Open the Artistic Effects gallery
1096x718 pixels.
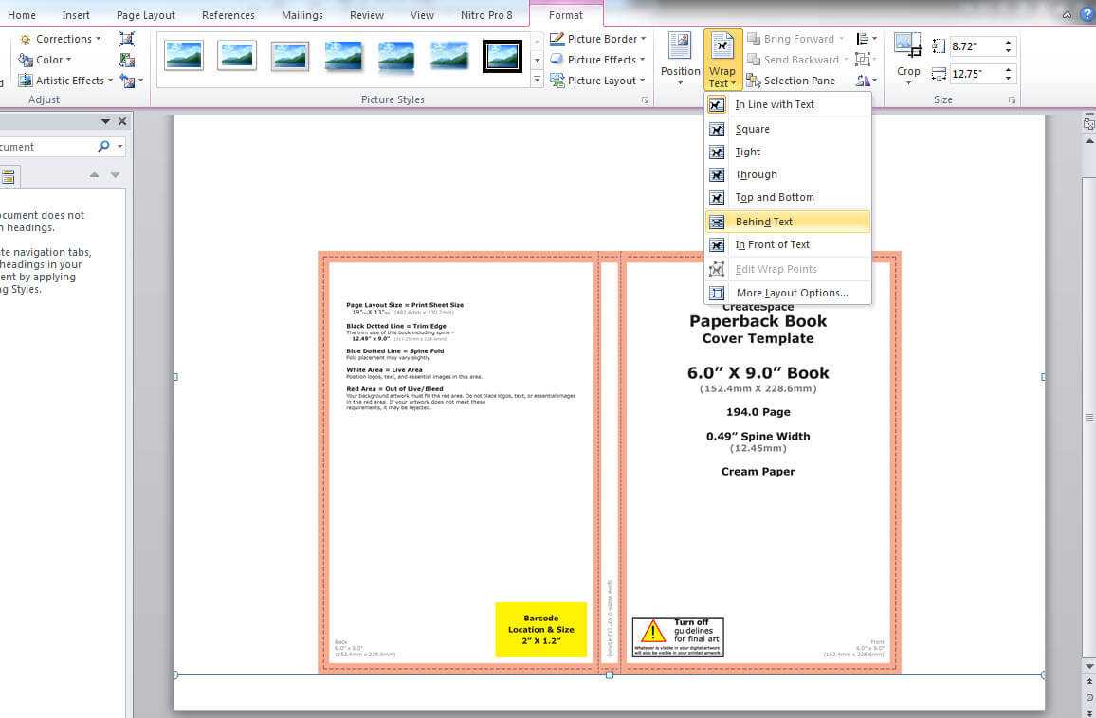[65, 80]
